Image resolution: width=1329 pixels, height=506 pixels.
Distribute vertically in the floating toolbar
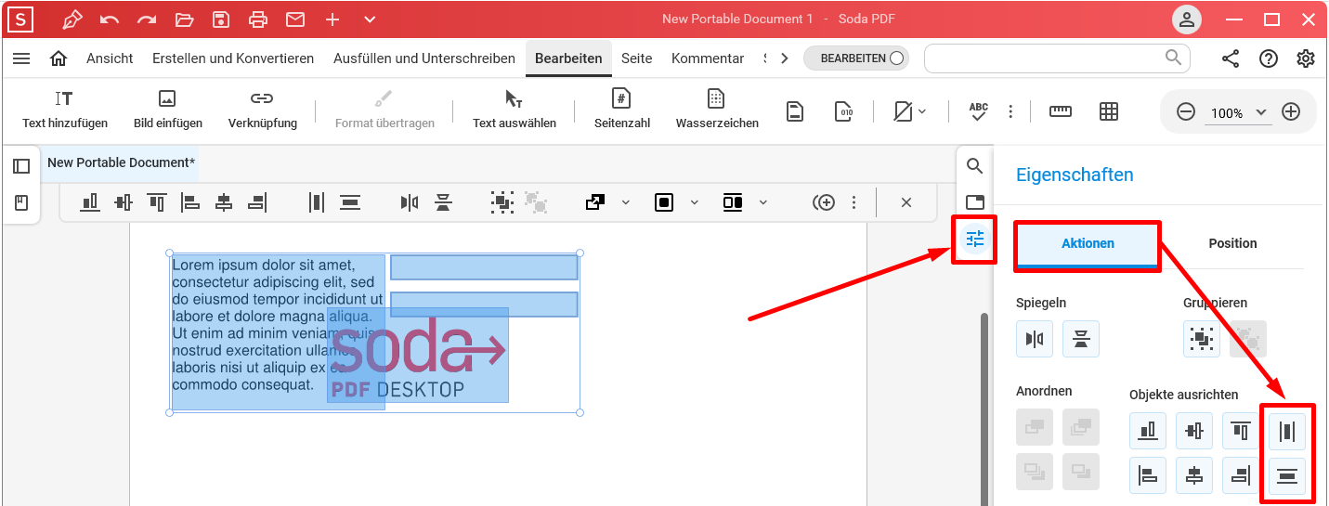point(349,201)
